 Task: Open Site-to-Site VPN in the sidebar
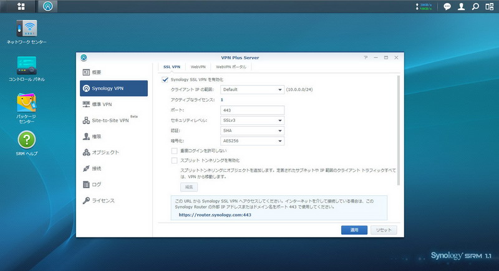click(114, 121)
